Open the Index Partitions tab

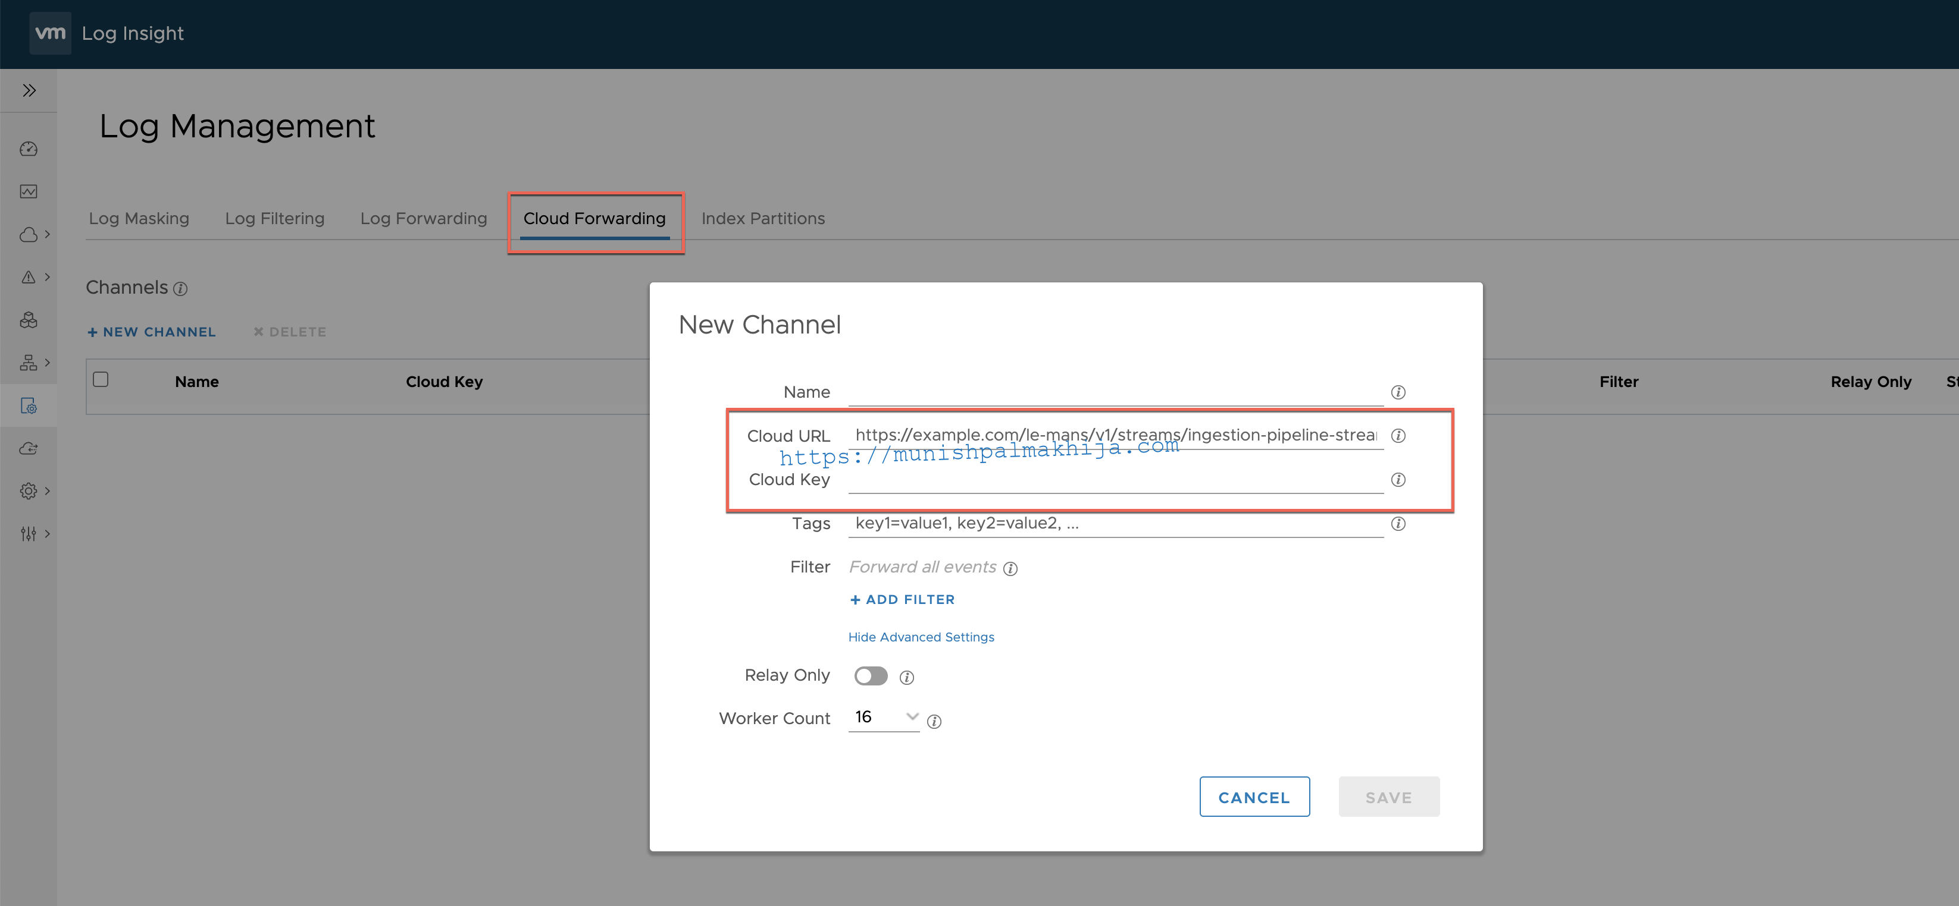click(763, 219)
